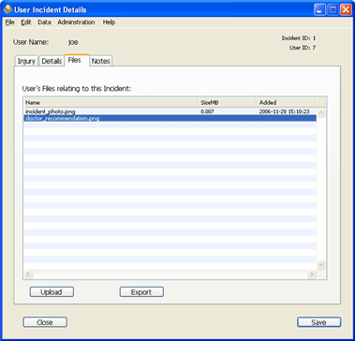
Task: Click the 2006-11-28 15:10:23 added timestamp
Action: 284,111
